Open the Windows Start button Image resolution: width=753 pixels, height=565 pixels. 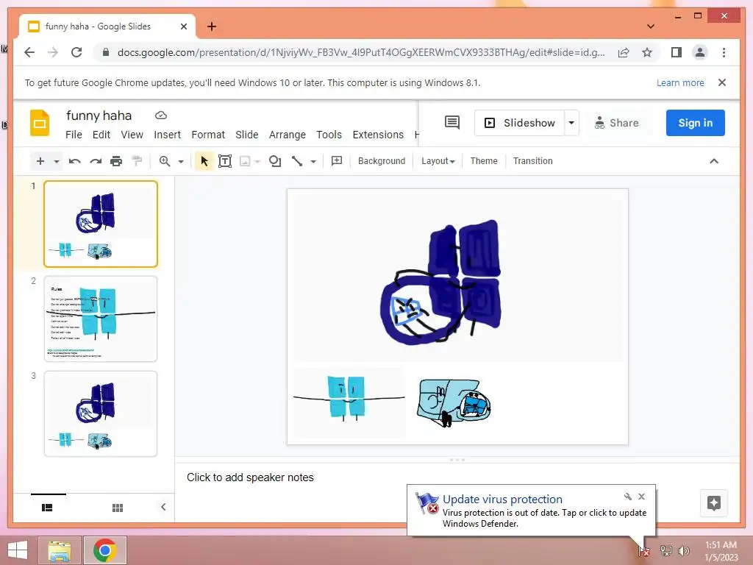click(18, 550)
